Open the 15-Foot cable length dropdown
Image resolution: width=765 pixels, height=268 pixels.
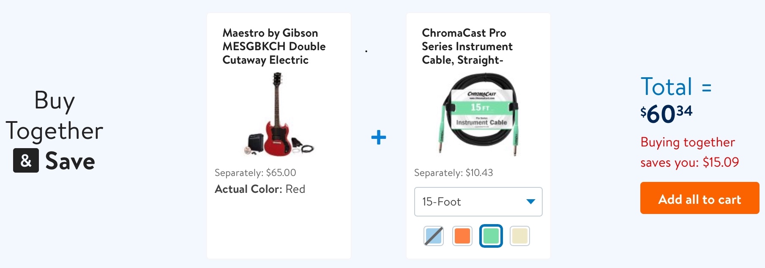coord(478,202)
